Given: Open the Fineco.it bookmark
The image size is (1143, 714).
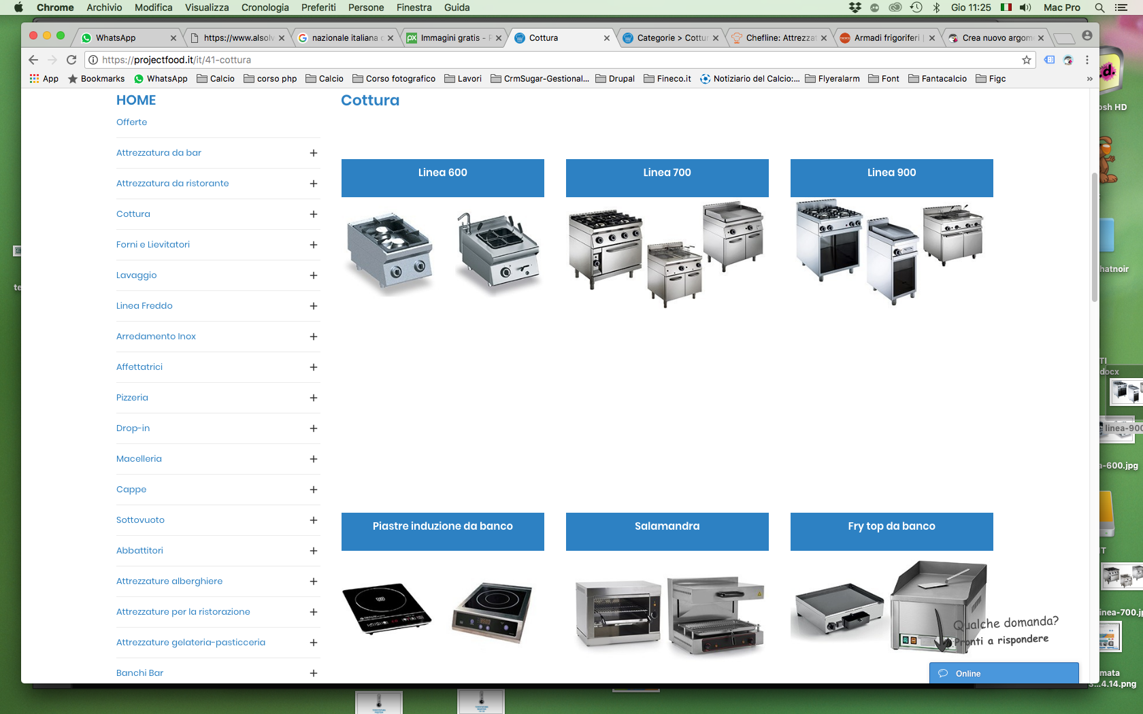Looking at the screenshot, I should [667, 79].
